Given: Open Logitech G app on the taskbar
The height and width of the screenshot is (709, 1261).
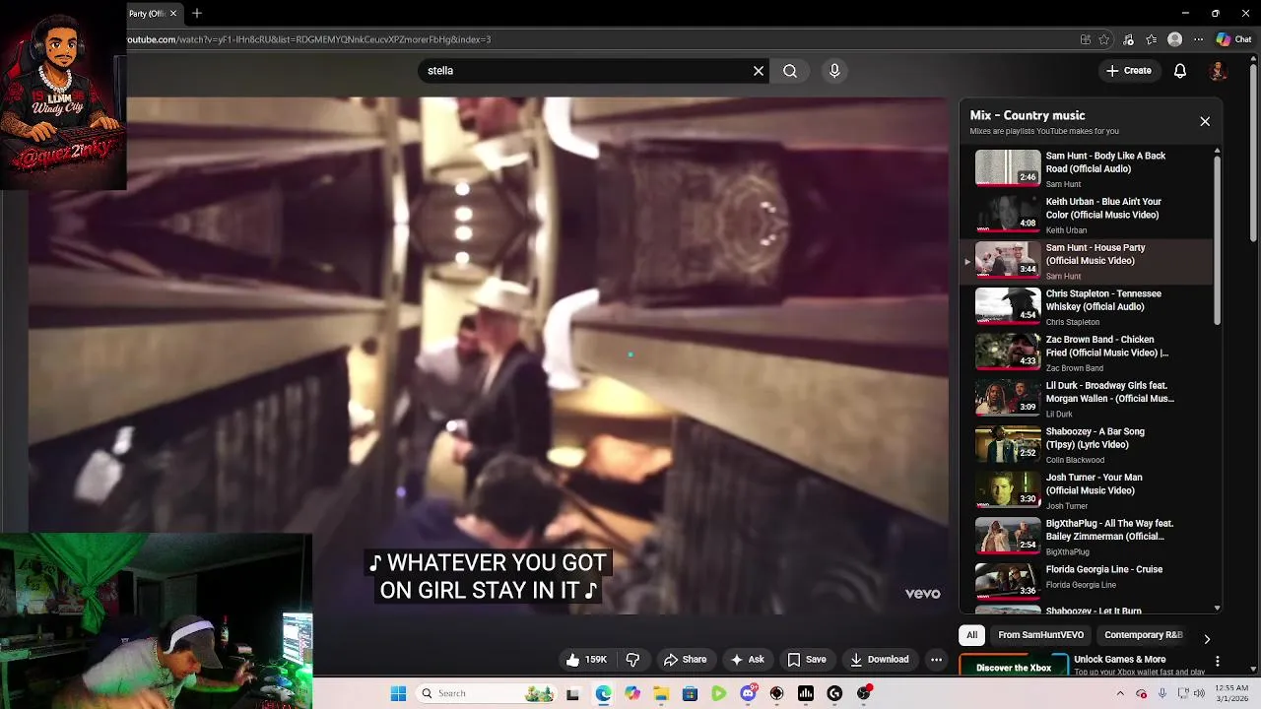Looking at the screenshot, I should [x=834, y=693].
